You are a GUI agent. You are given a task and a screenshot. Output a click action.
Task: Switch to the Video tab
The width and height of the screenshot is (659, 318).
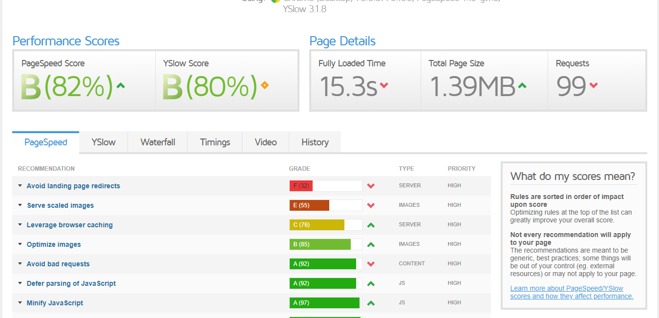pos(266,142)
